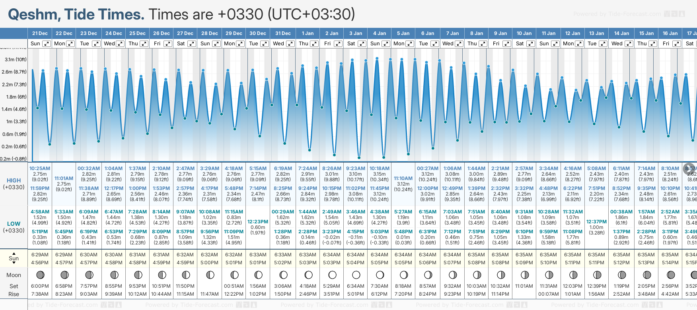Click highest tide peak marker on 4 Jan

click(377, 58)
